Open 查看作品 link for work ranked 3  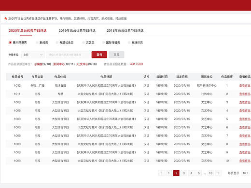[x=245, y=102]
